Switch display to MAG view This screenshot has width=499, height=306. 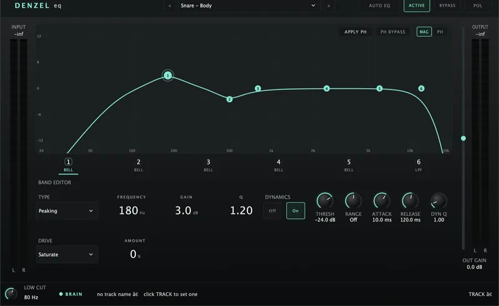coord(424,32)
